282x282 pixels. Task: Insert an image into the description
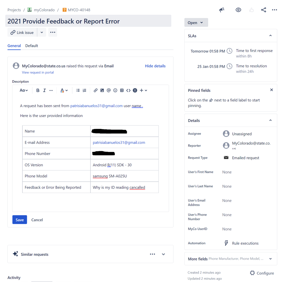point(102,90)
